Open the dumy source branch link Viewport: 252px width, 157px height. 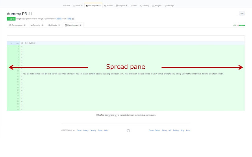coord(69,19)
